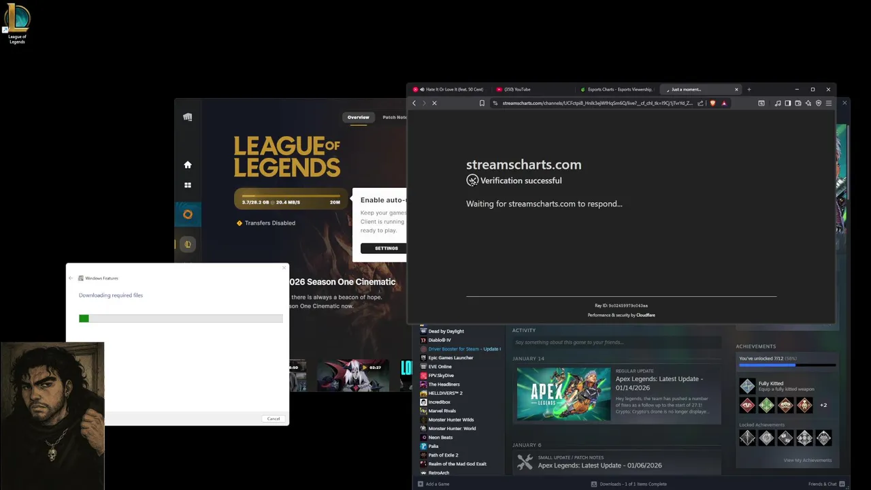
Task: Switch to 'Hate It Or Love It' browser tab
Action: (449, 89)
